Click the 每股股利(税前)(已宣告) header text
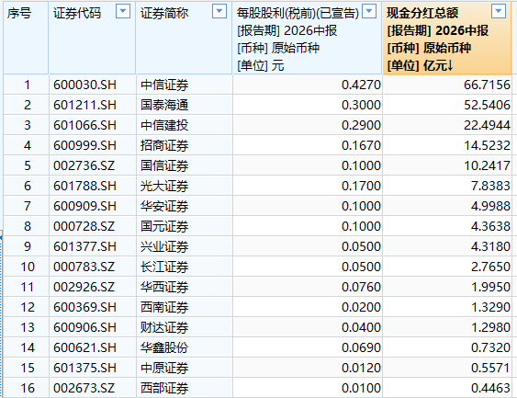The image size is (517, 398). (x=298, y=13)
